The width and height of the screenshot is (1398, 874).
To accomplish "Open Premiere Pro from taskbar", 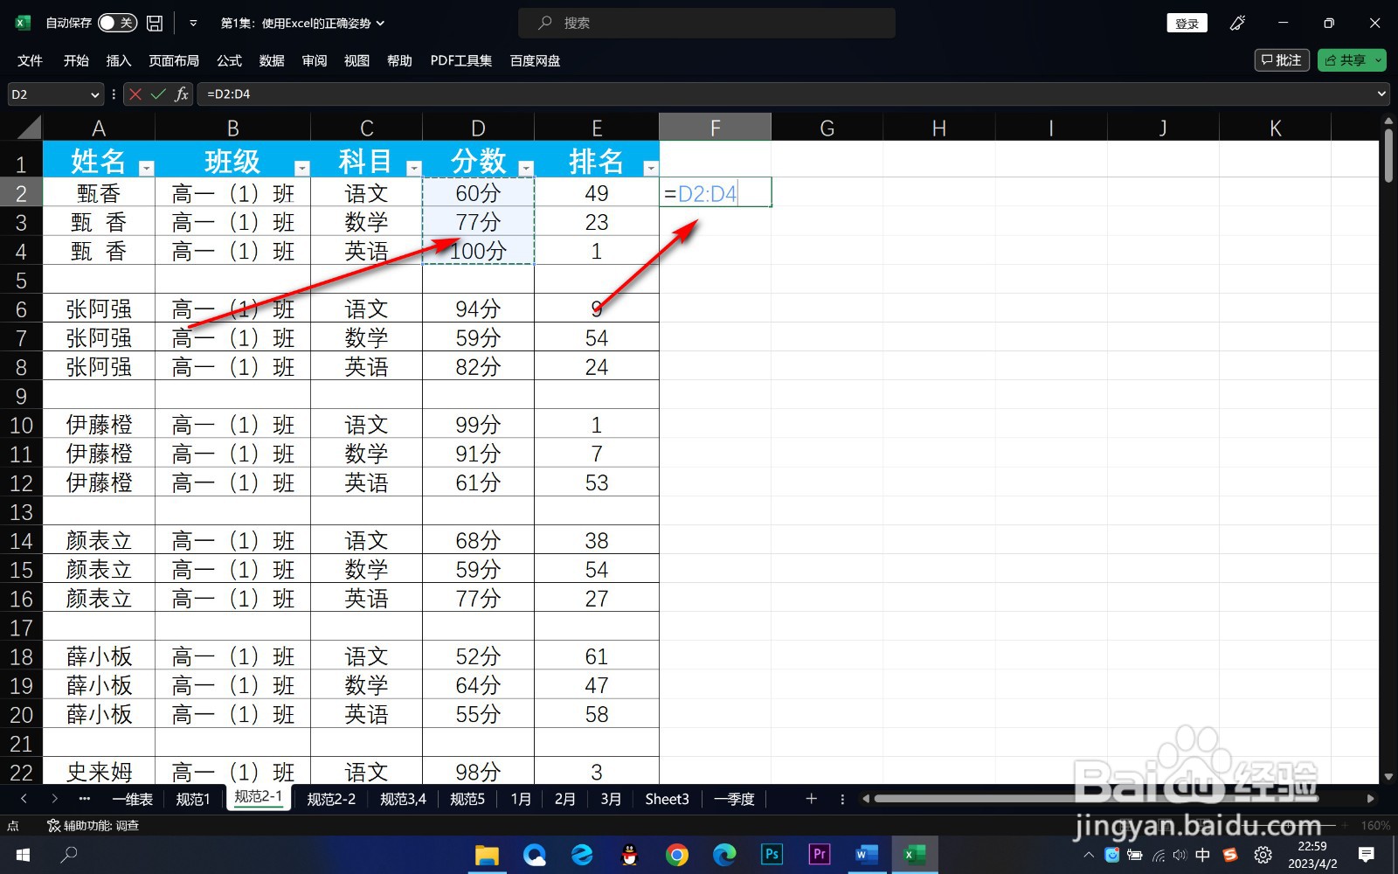I will click(819, 855).
